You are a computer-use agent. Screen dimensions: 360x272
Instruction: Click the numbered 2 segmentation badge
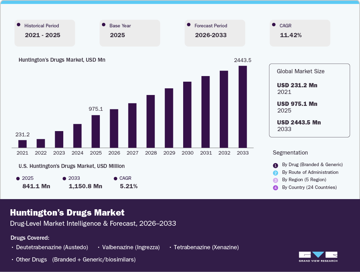pos(276,173)
